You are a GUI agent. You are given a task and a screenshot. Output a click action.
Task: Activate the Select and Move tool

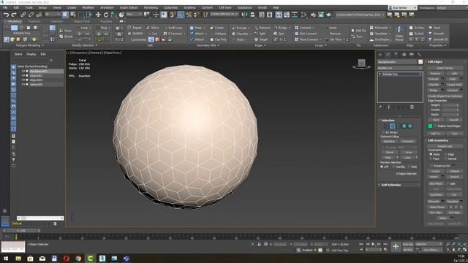tap(98, 15)
